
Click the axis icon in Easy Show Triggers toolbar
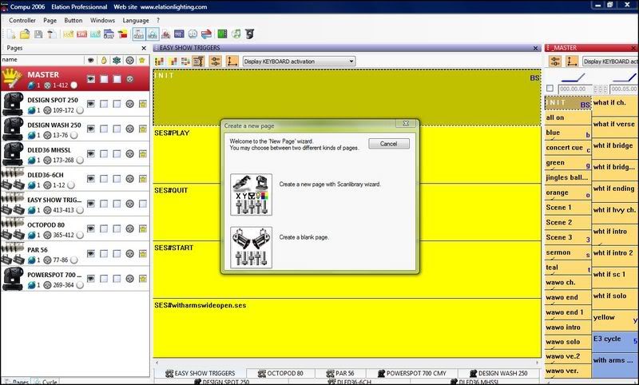tap(232, 62)
